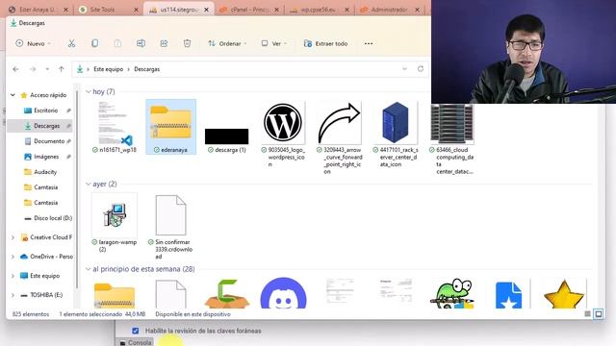The height and width of the screenshot is (346, 616).
Task: Select the Camtasia green C file
Action: pyautogui.click(x=227, y=293)
